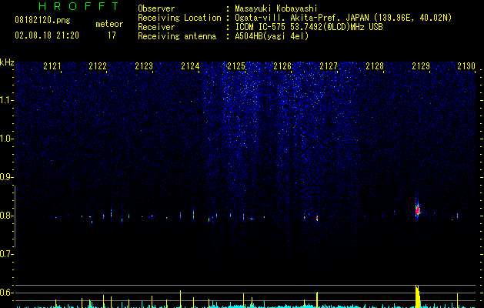
Task: Click the 2123 time axis label
Action: click(144, 66)
